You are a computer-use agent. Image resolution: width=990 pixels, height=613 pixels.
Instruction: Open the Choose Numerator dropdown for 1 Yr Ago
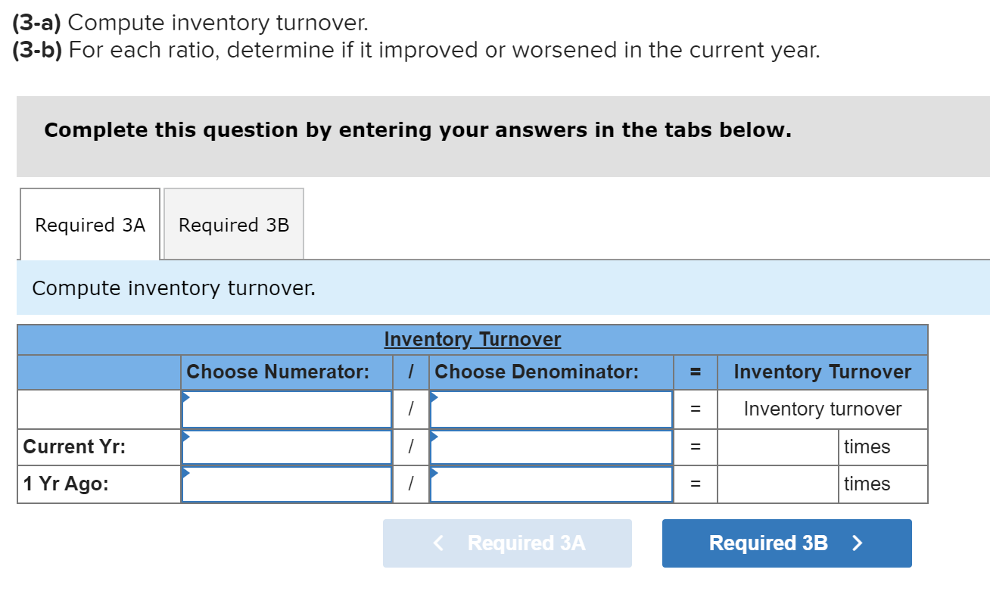[x=285, y=484]
